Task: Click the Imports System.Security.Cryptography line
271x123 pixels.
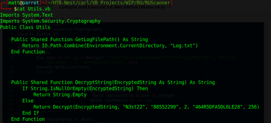Action: [x=50, y=21]
